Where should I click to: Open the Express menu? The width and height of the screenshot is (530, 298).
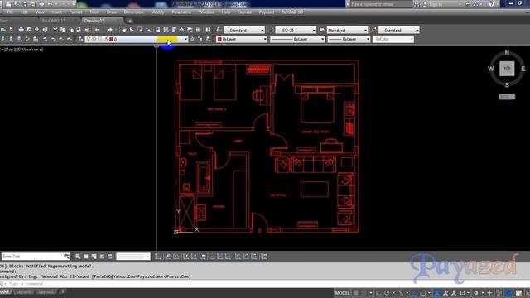[x=245, y=12]
